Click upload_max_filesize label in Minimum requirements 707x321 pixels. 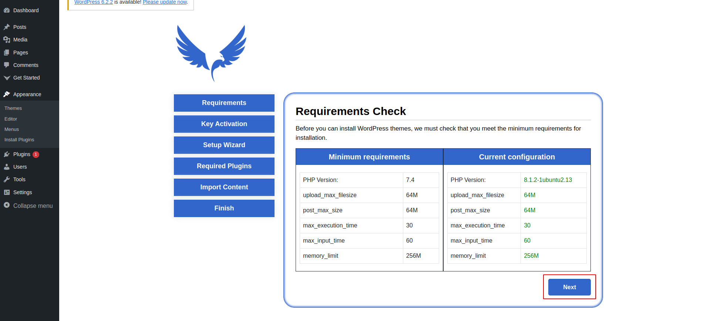[330, 195]
